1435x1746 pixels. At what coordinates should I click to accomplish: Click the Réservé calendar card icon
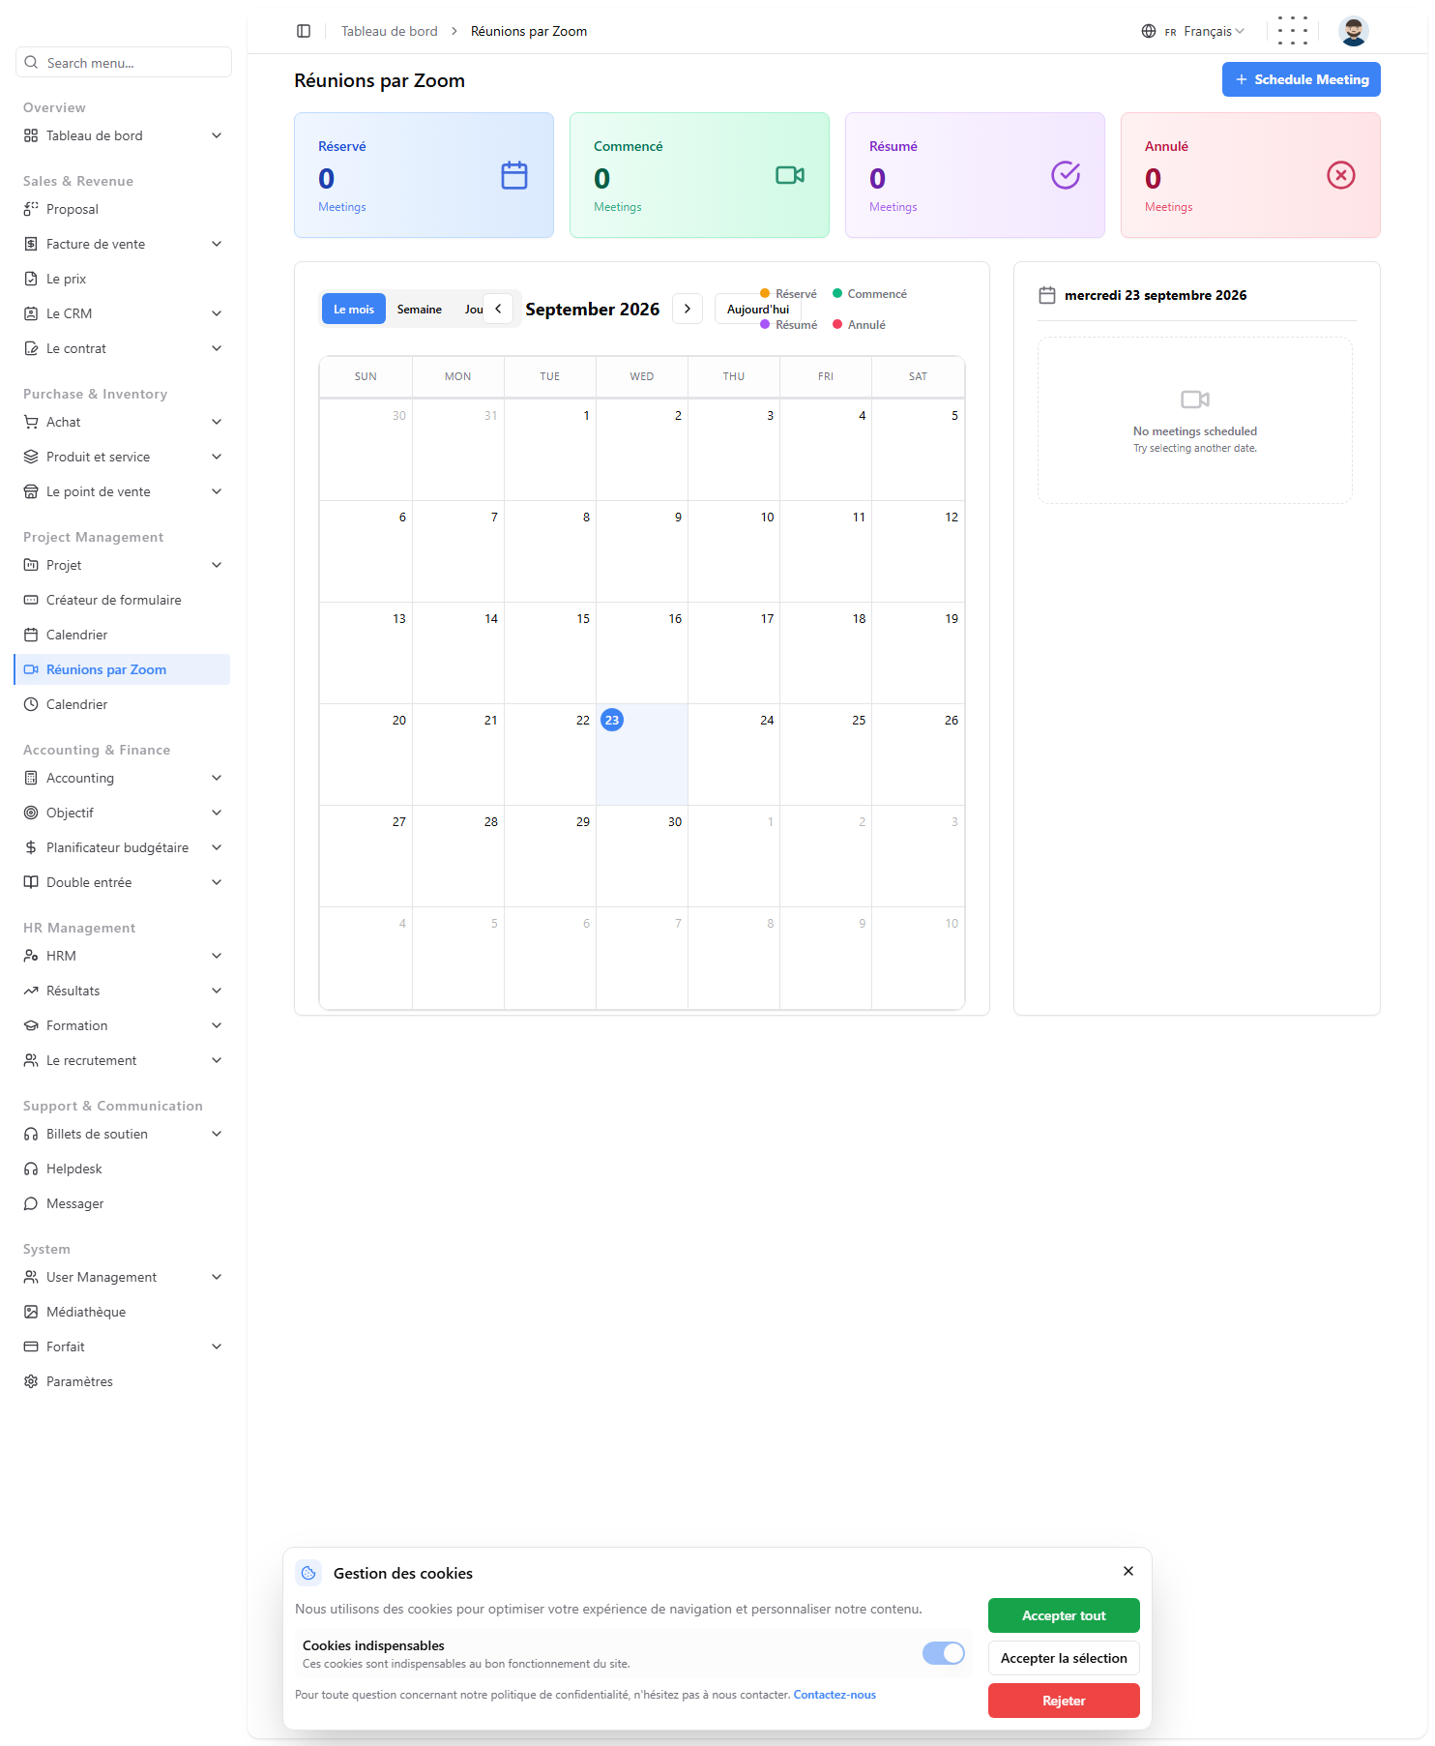click(514, 175)
